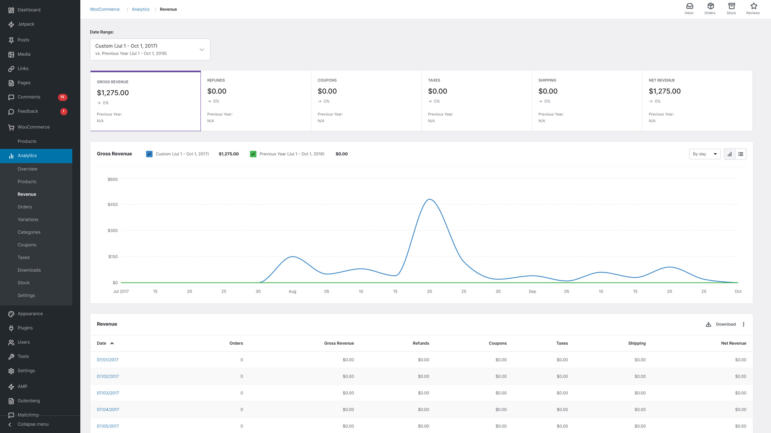The width and height of the screenshot is (771, 433).
Task: Open the Reviews star icon
Action: click(753, 6)
